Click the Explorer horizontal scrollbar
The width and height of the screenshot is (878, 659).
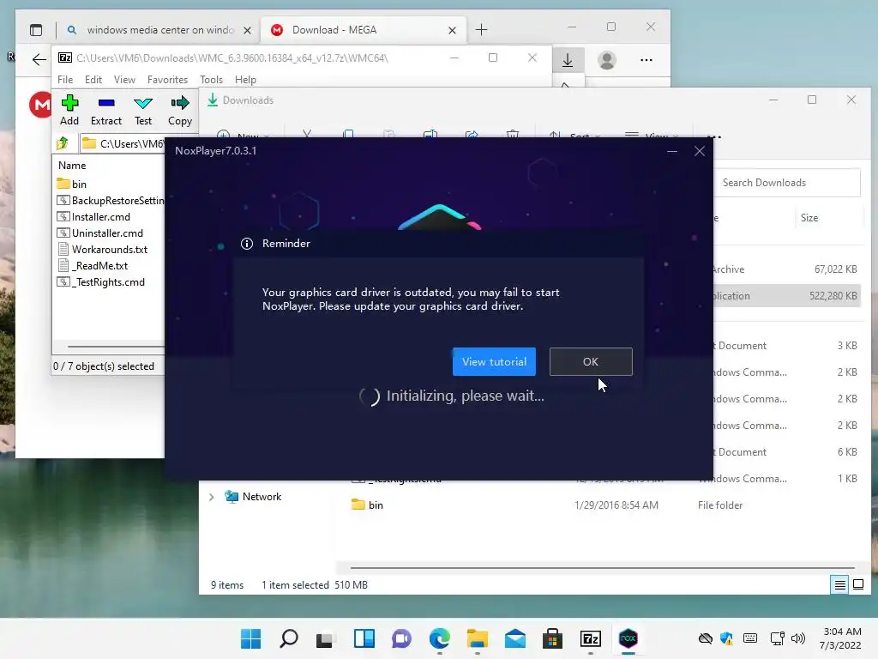pyautogui.click(x=602, y=568)
